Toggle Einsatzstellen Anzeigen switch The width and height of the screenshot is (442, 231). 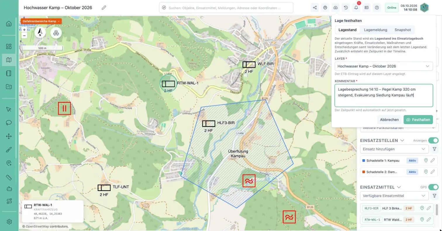coord(433,140)
